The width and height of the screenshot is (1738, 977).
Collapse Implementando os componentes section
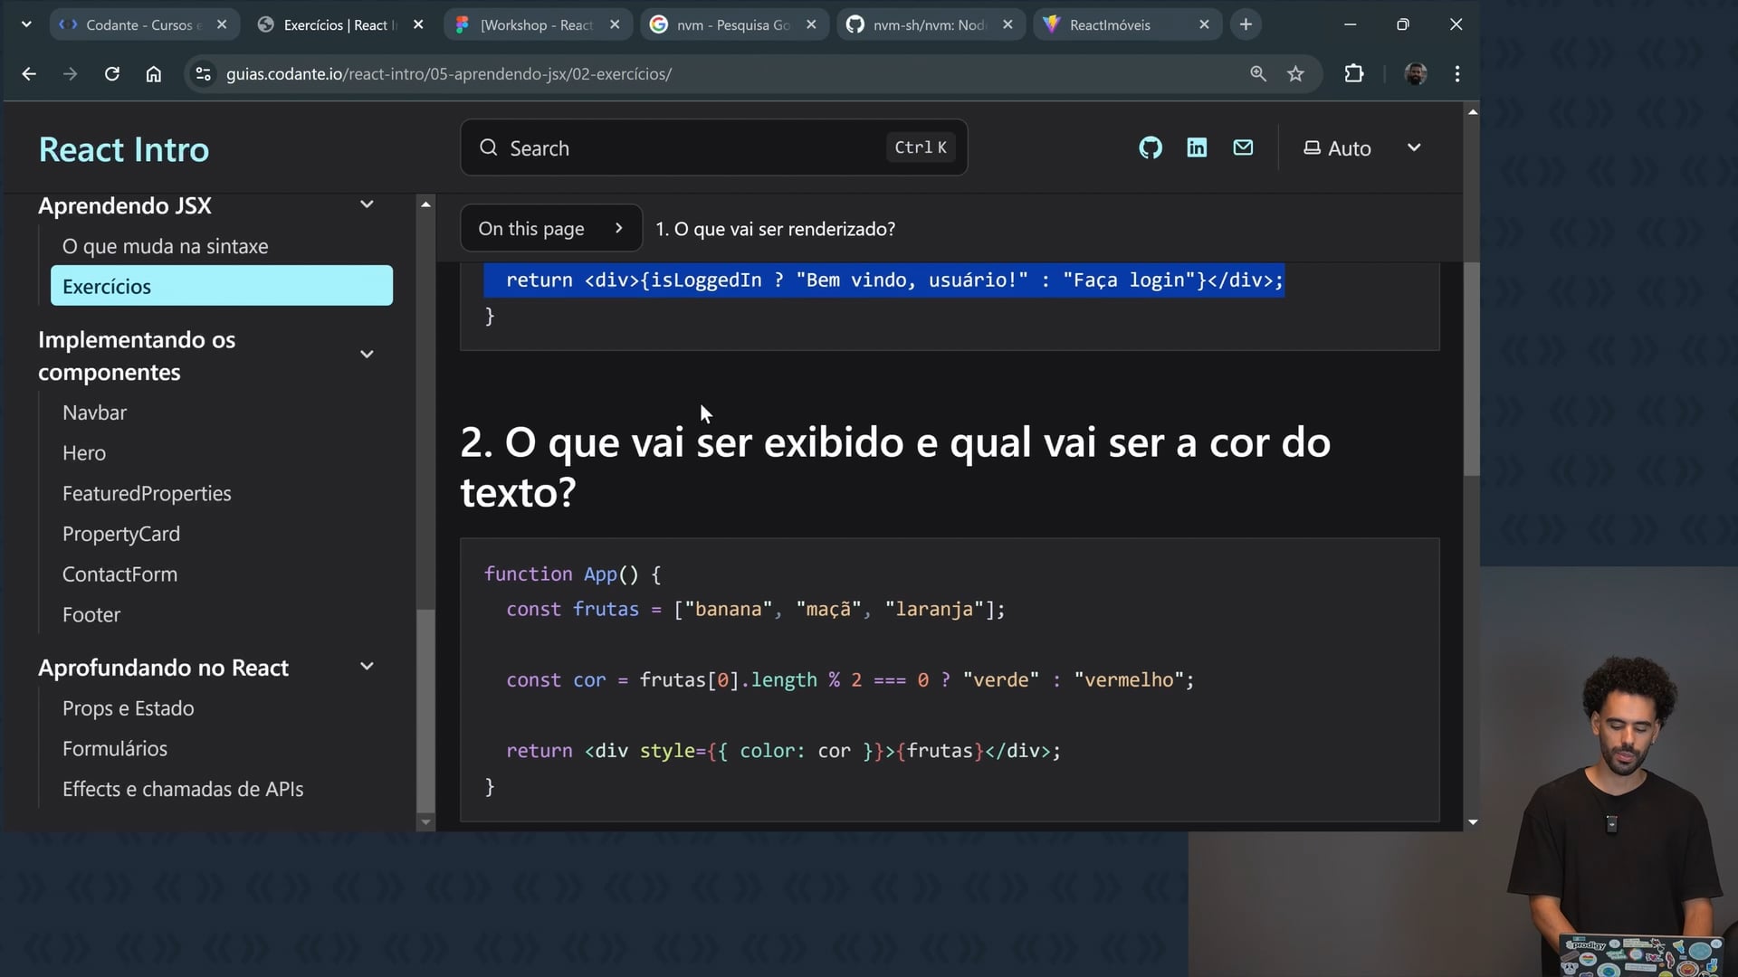[367, 355]
